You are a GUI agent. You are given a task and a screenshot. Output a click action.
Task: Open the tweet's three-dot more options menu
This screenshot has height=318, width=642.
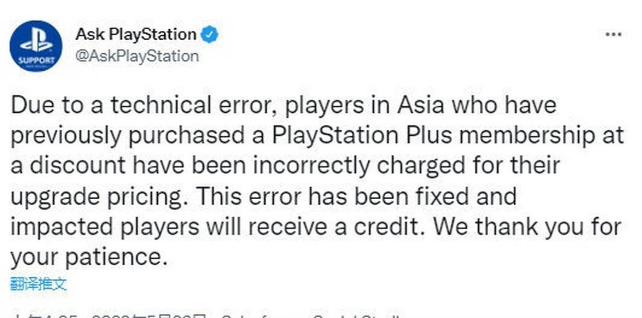click(613, 35)
